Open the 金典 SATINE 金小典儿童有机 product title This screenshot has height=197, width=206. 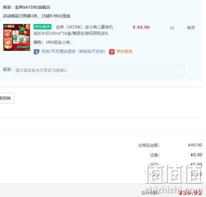pos(84,27)
